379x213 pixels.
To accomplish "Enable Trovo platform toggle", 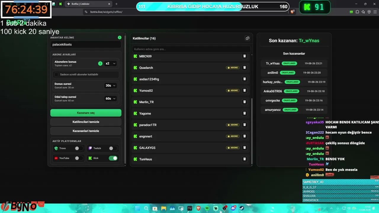I will point(78,148).
